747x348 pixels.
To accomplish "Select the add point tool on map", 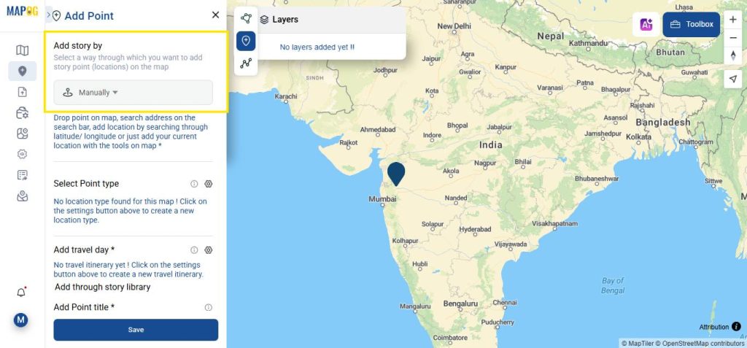I will click(246, 41).
